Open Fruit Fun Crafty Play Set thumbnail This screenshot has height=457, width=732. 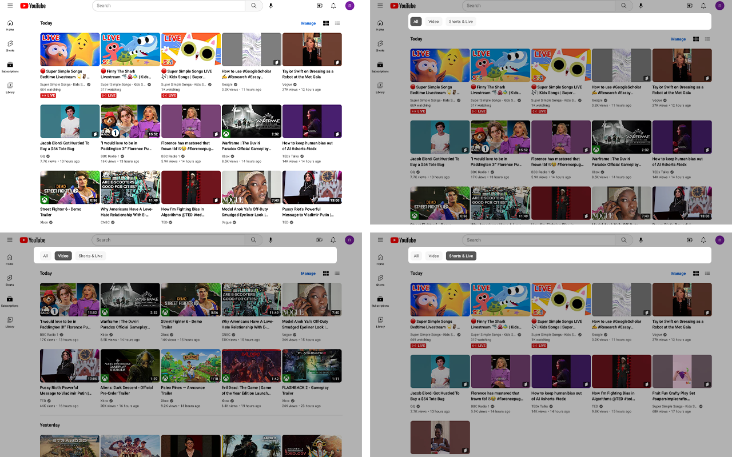coord(682,371)
